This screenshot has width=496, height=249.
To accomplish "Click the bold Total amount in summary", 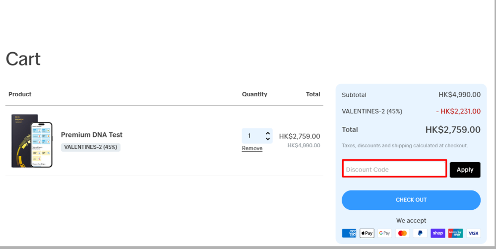I will (453, 130).
